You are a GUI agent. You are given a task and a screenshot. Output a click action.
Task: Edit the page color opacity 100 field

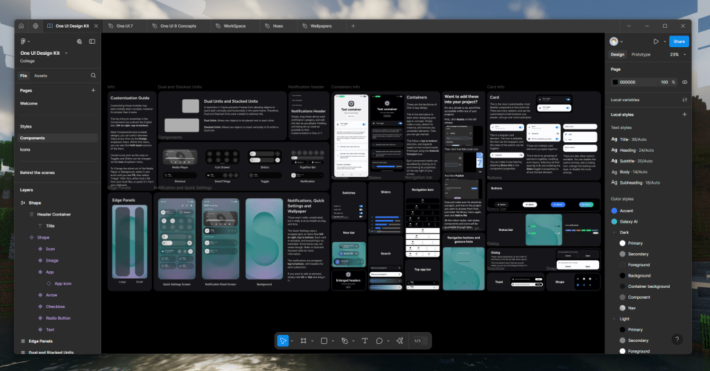(x=664, y=82)
